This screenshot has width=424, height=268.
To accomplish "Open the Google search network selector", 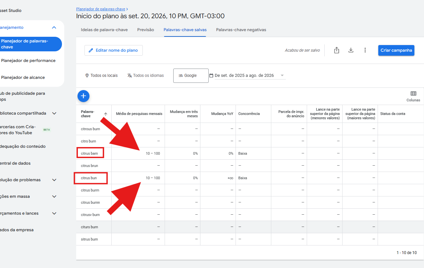I will click(x=191, y=76).
